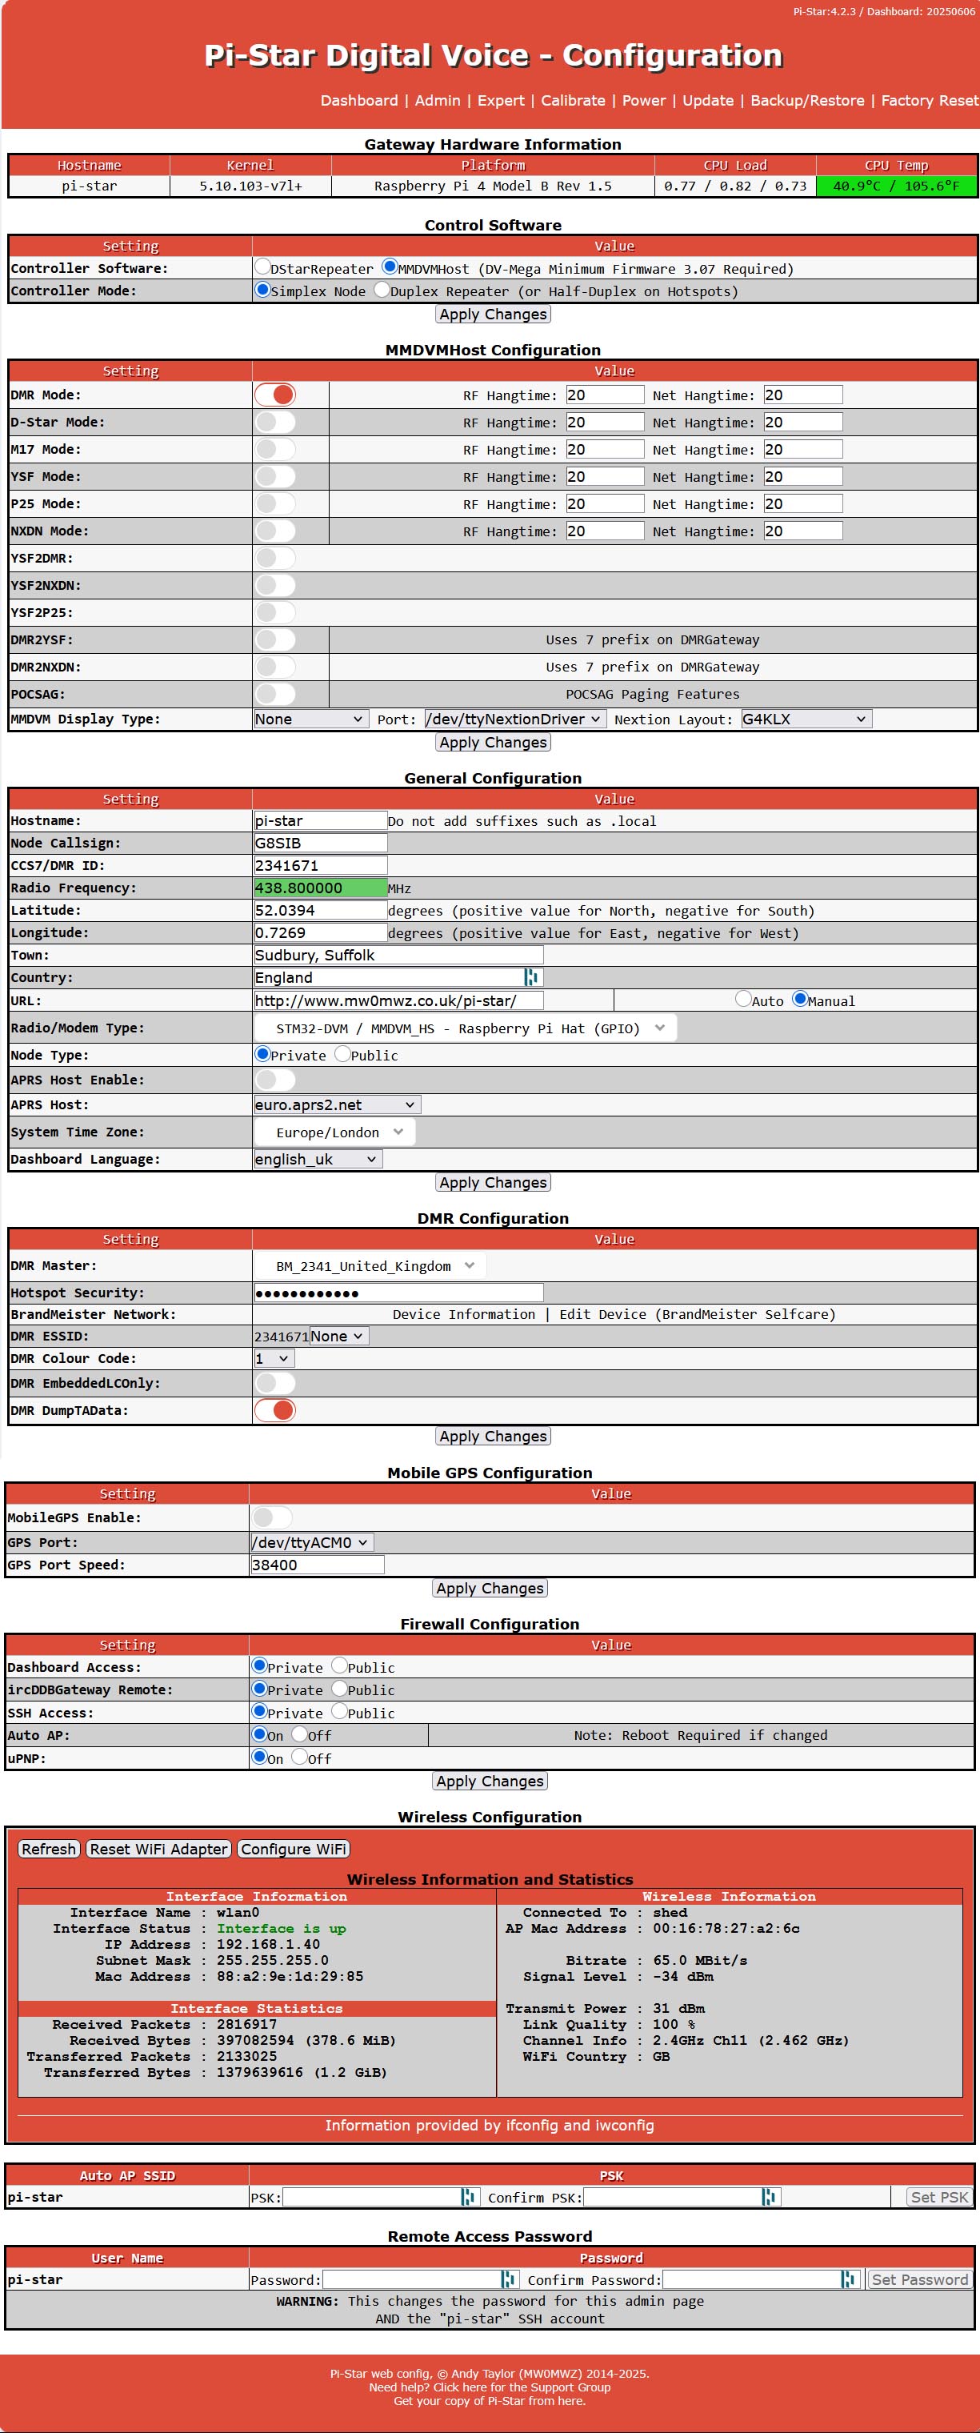Click Refresh in Wireless Configuration
Screen dimensions: 980x2433
click(x=48, y=1850)
